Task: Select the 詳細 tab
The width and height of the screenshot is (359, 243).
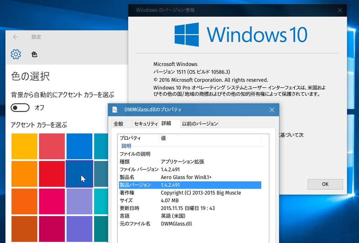Action: [x=169, y=123]
